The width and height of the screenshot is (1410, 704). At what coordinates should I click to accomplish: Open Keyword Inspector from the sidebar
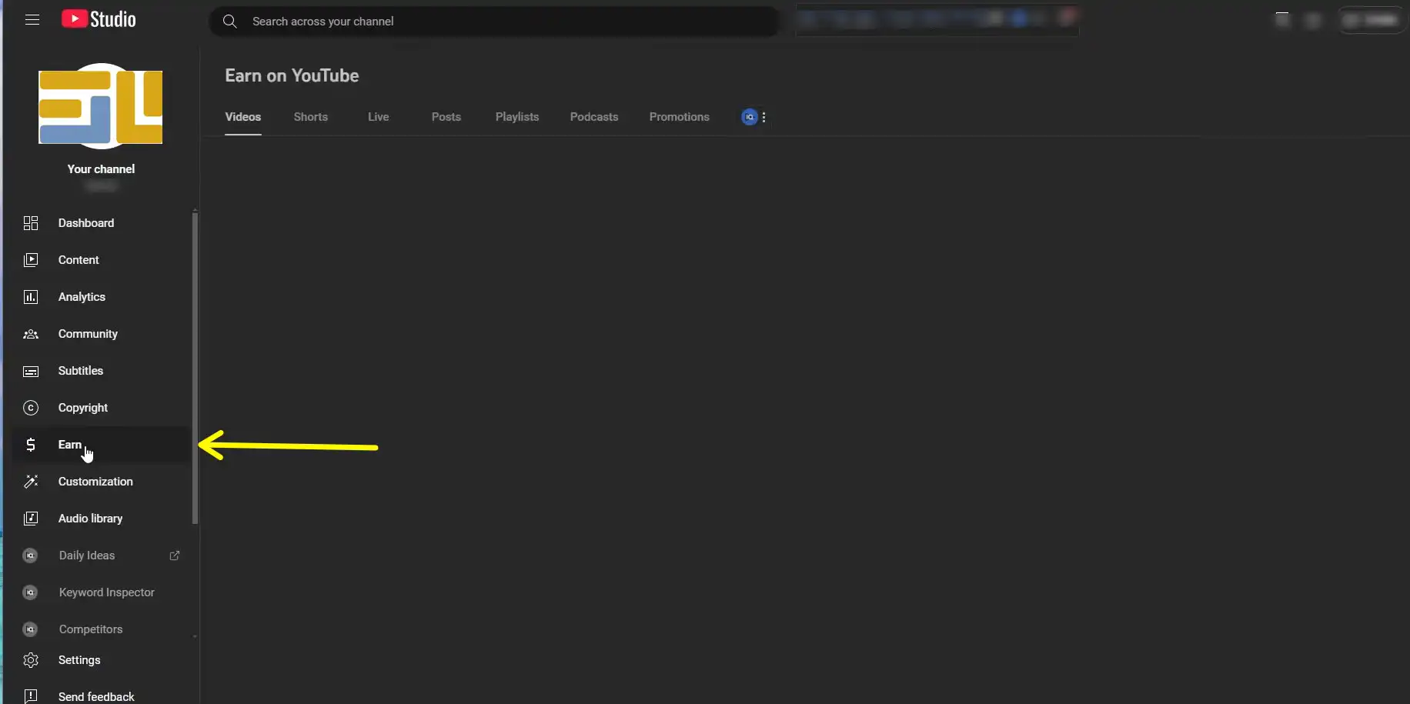(x=106, y=592)
